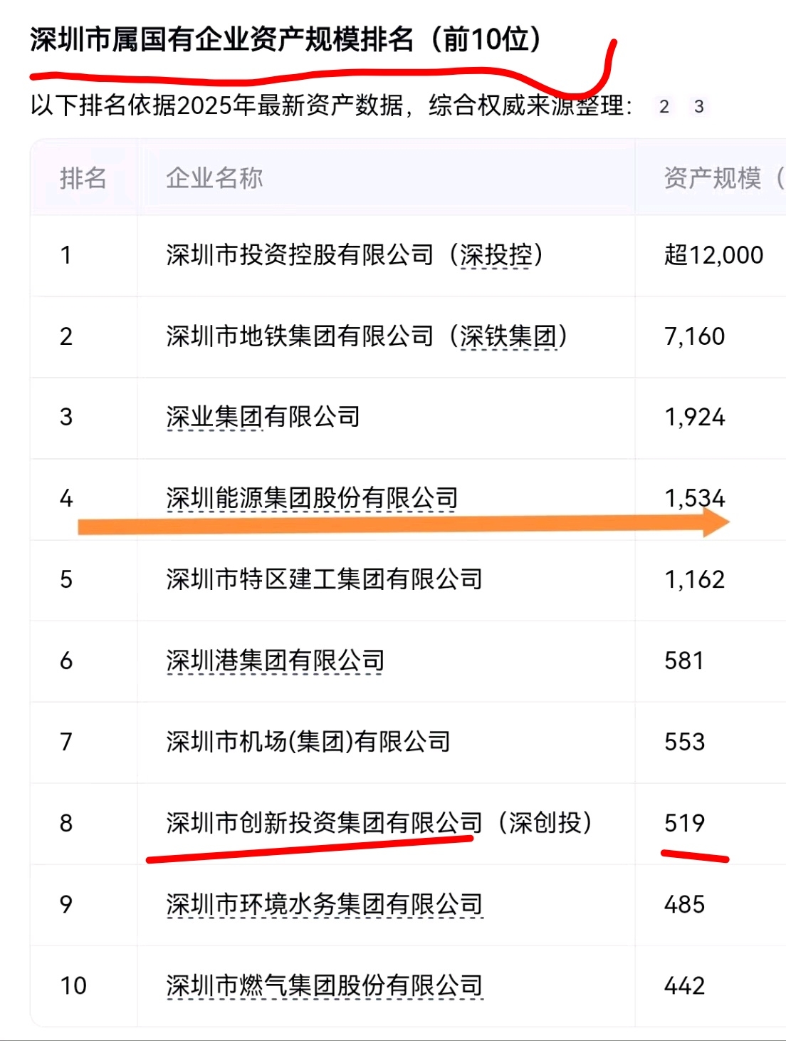
Task: Select 深圳市机场(集团)有限公司 company name
Action: (x=308, y=742)
